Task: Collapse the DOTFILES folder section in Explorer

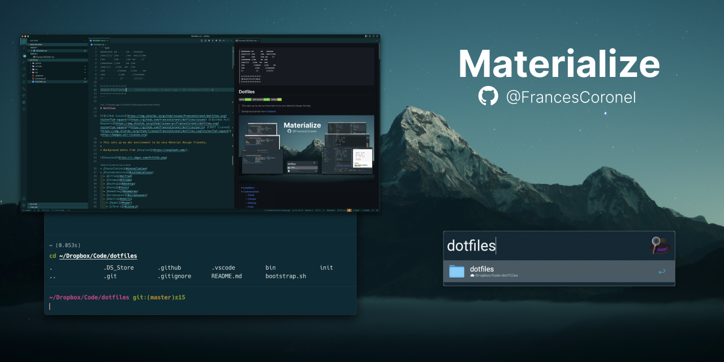Action: [x=57, y=60]
